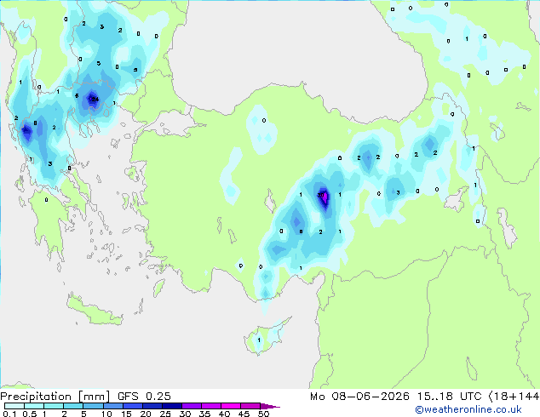Image resolution: width=540 pixels, height=417 pixels.
Task: Click the '50' legend scale label
Action: [263, 414]
